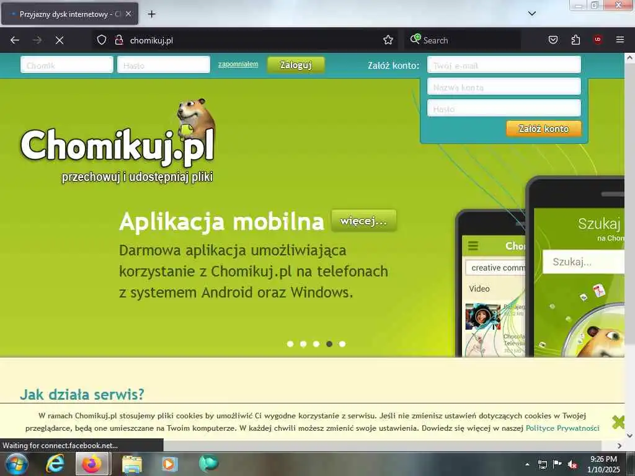Dismiss the cookie notice with green X
This screenshot has height=476, width=635.
coord(618,421)
